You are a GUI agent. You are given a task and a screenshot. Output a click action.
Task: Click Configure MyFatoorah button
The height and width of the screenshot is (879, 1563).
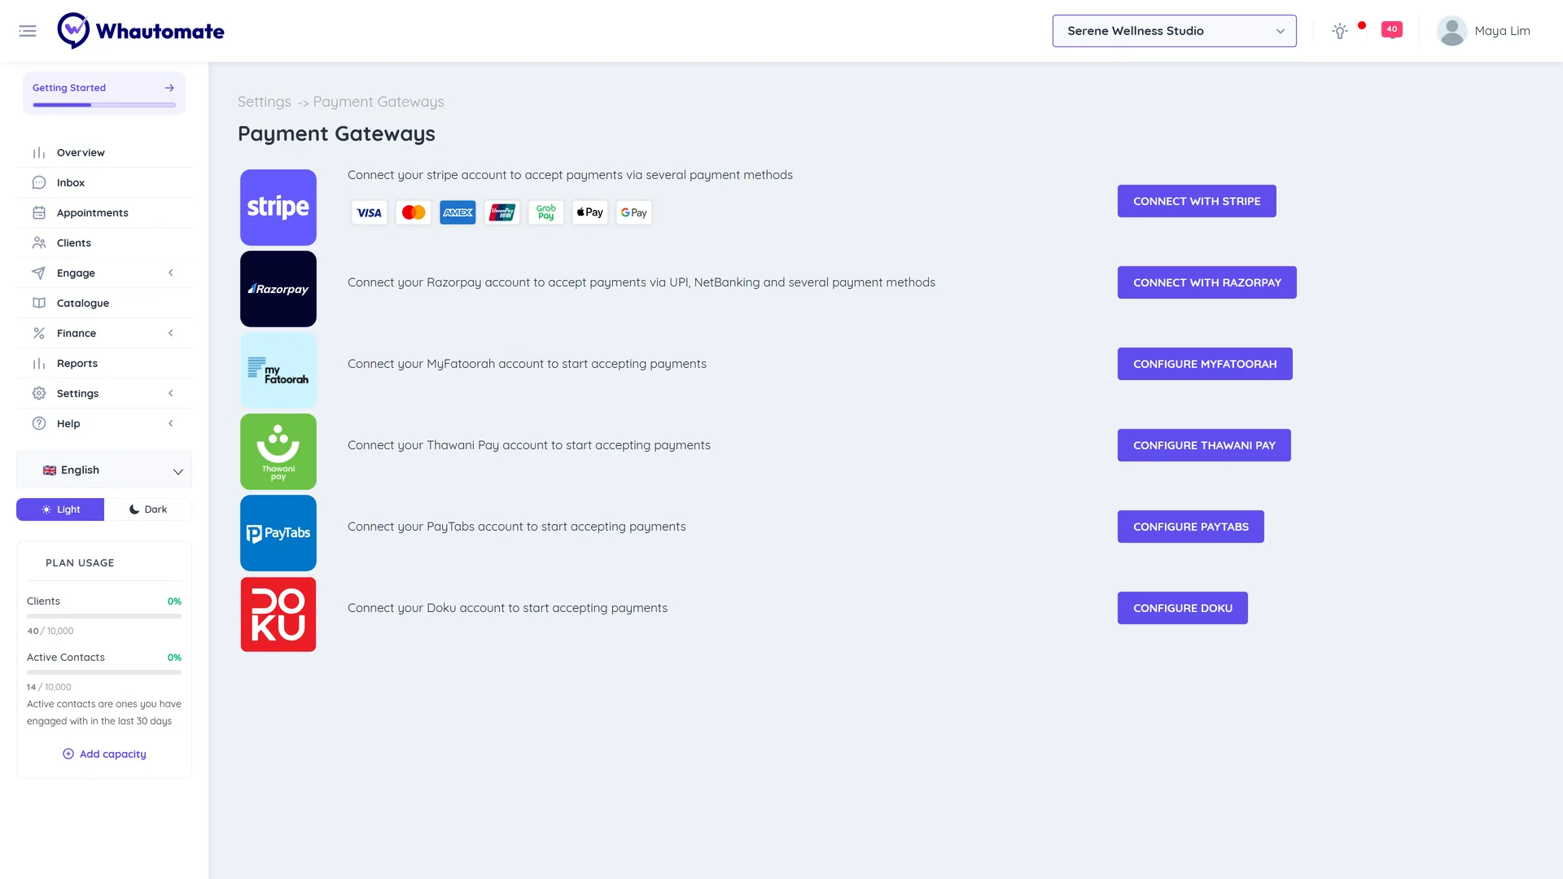[1205, 364]
